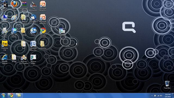Open the Microsoft Office Word shortcut
This screenshot has width=174, height=98.
pyautogui.click(x=33, y=44)
